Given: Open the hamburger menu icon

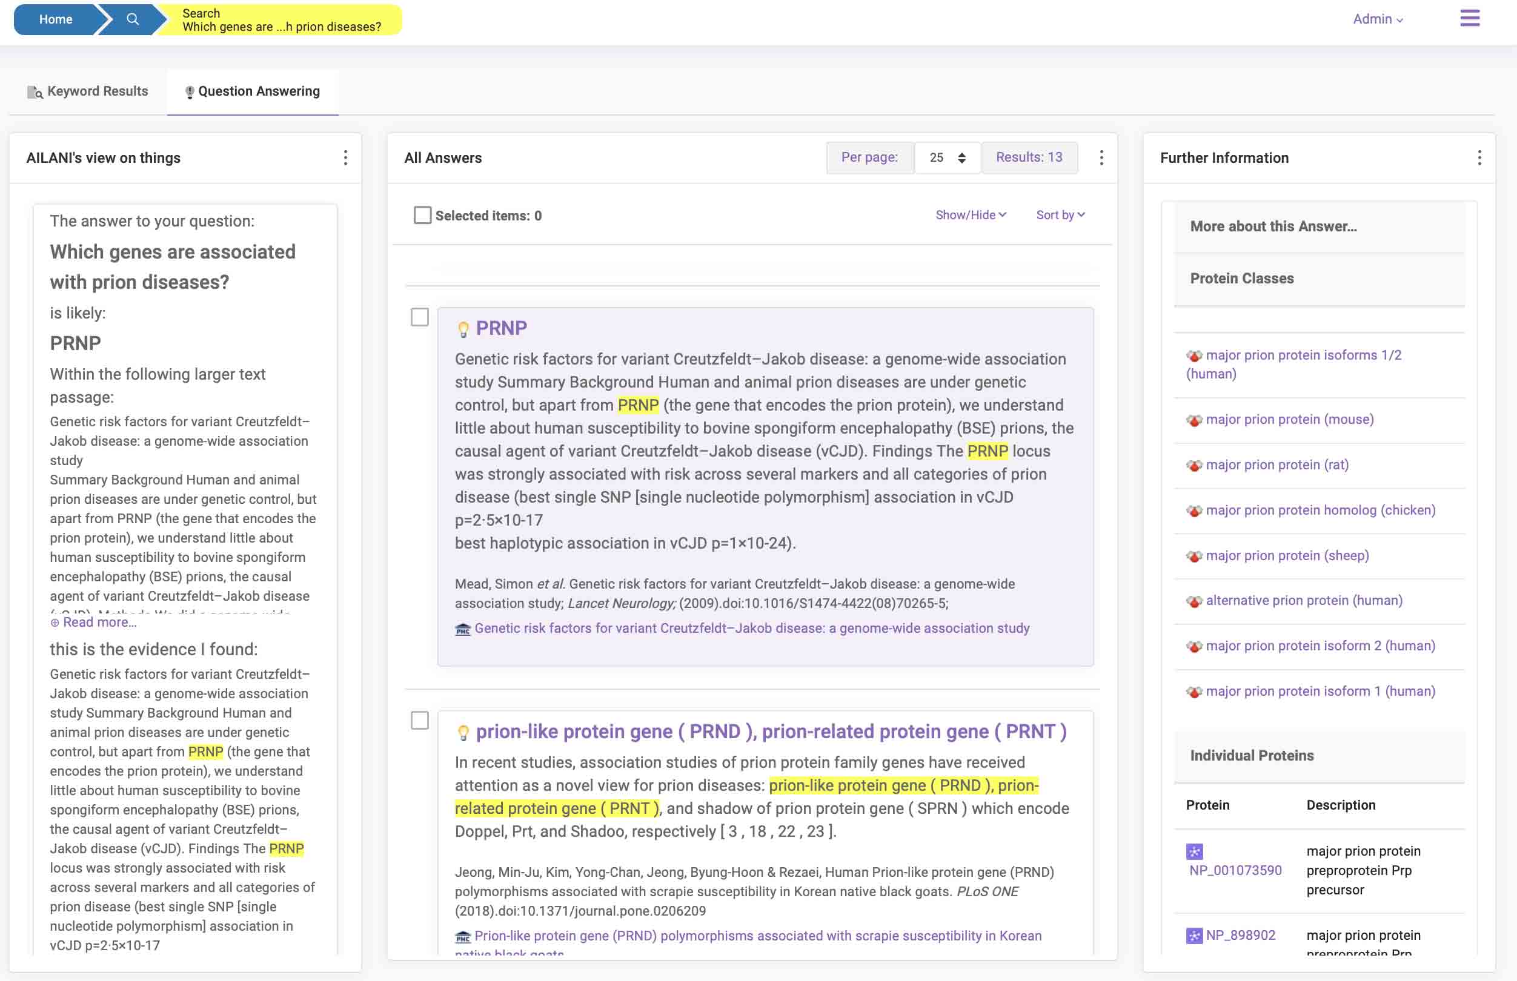Looking at the screenshot, I should pos(1469,18).
